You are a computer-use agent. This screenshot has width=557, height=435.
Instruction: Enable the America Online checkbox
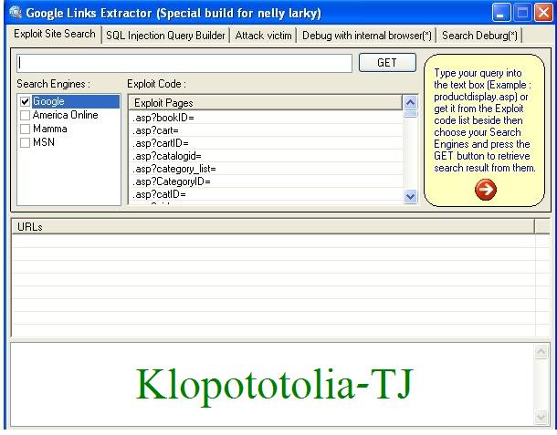click(25, 115)
